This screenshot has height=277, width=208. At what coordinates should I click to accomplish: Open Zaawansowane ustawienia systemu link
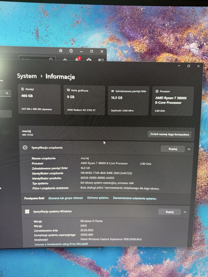coord(135,198)
